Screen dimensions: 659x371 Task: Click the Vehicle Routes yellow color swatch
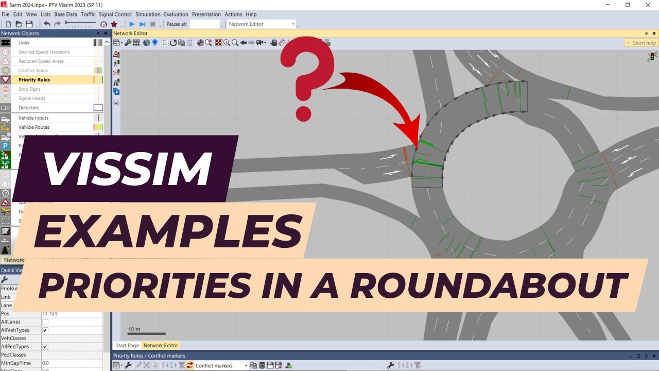coord(98,127)
